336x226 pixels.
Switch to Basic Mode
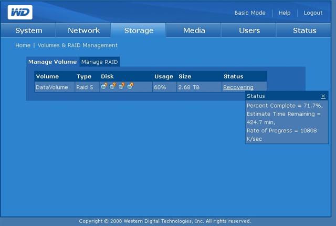coord(250,13)
